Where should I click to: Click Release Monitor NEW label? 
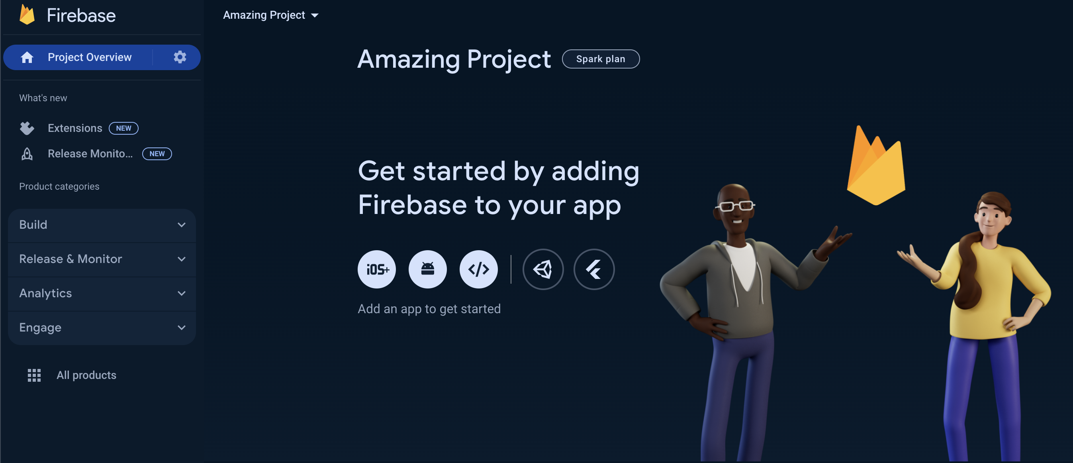point(156,153)
